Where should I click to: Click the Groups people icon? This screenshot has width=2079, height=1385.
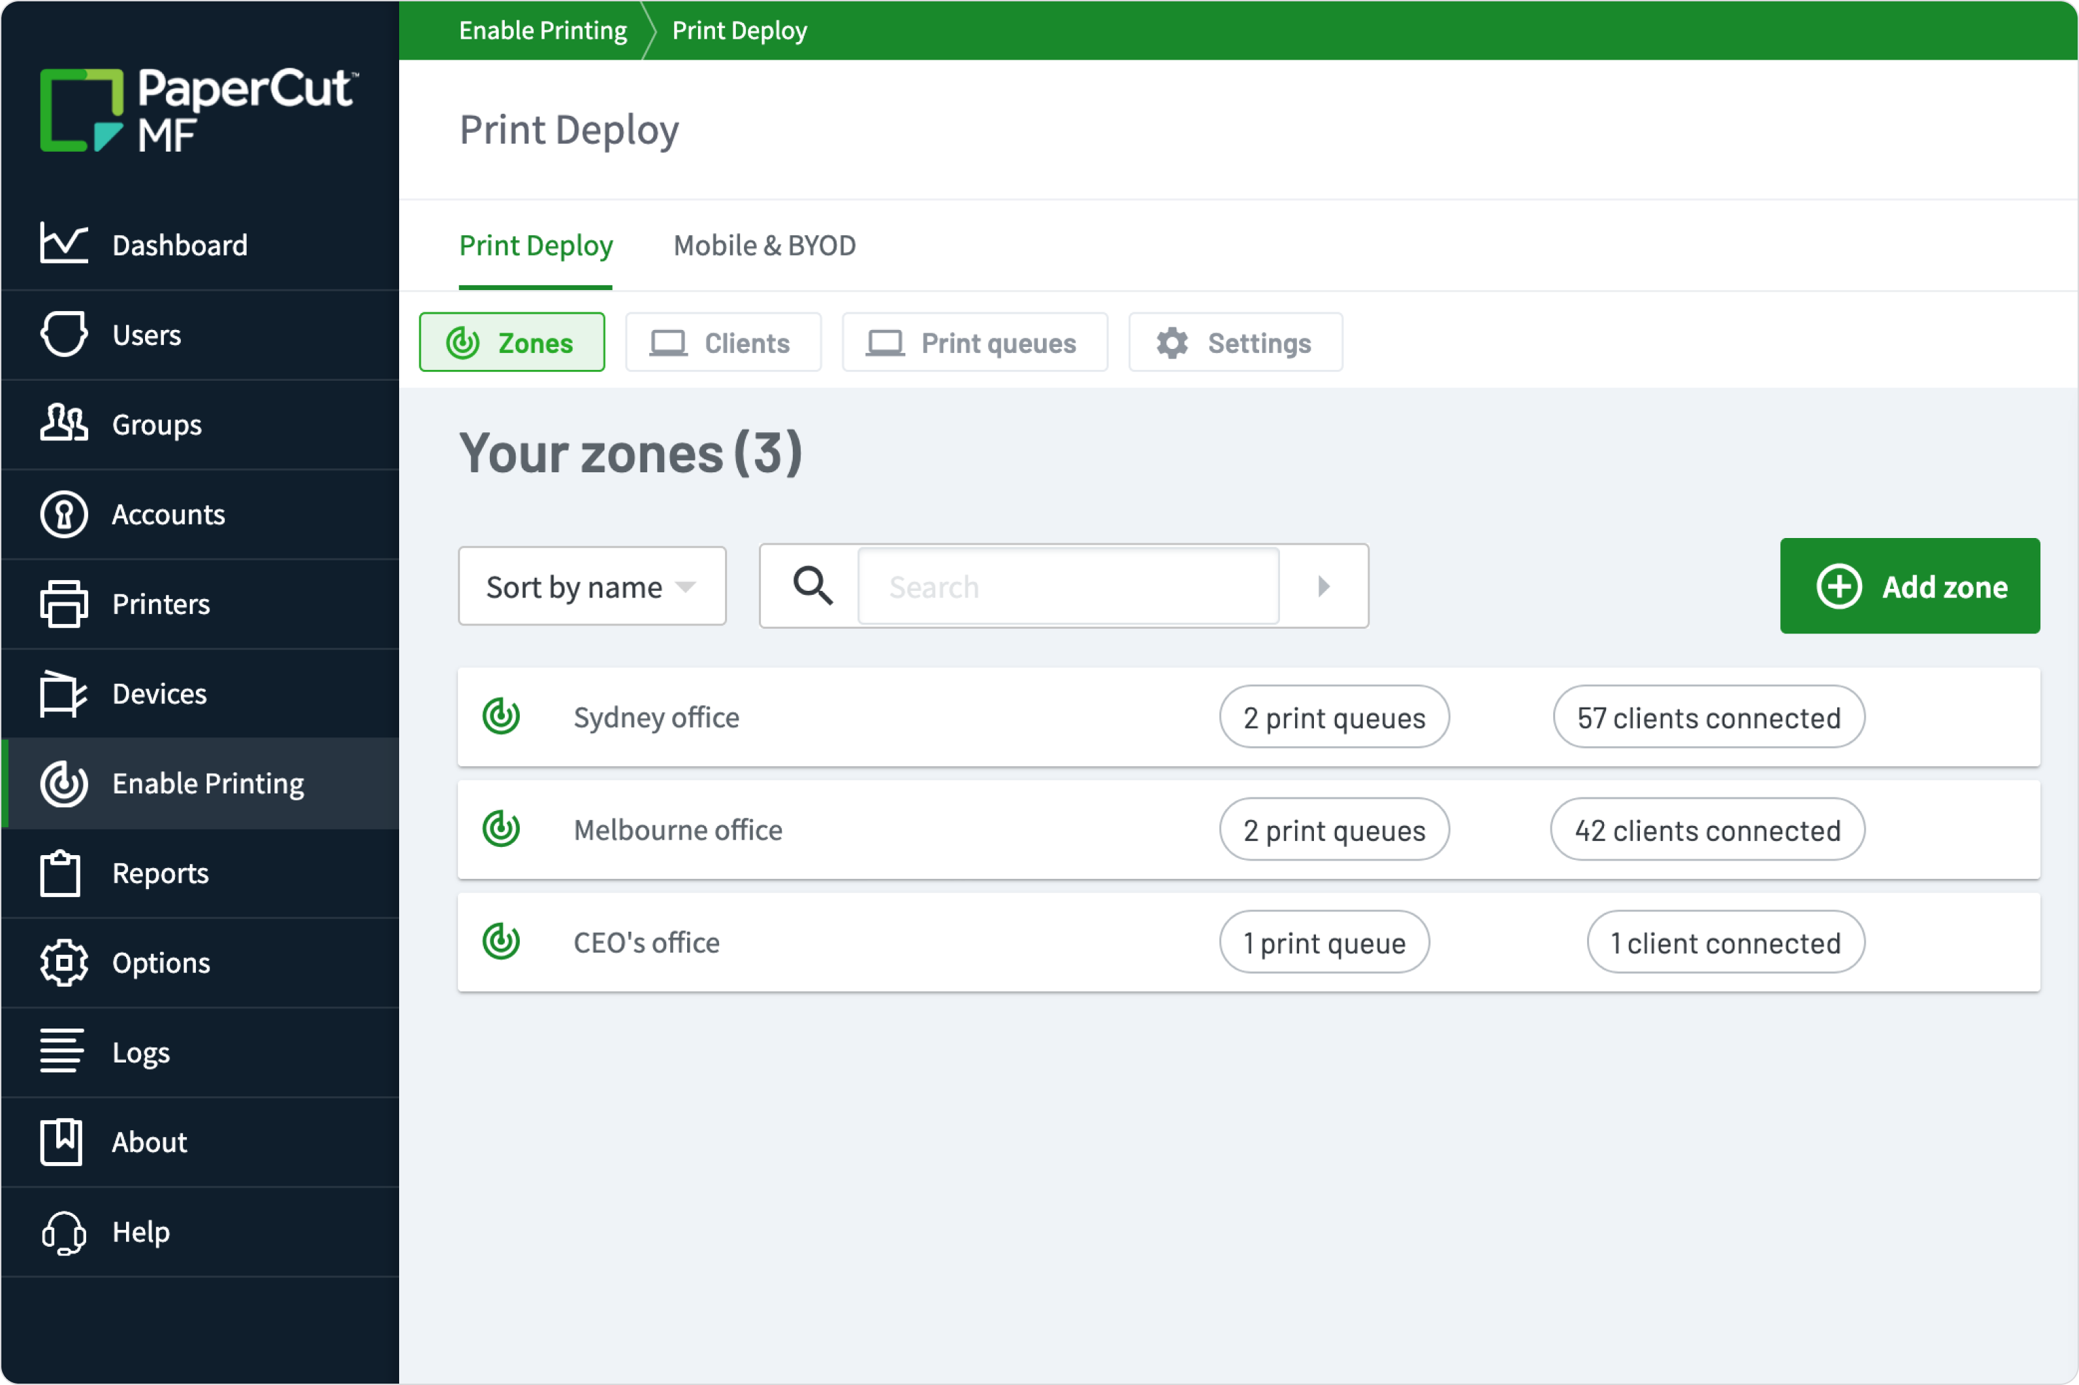pyautogui.click(x=64, y=423)
